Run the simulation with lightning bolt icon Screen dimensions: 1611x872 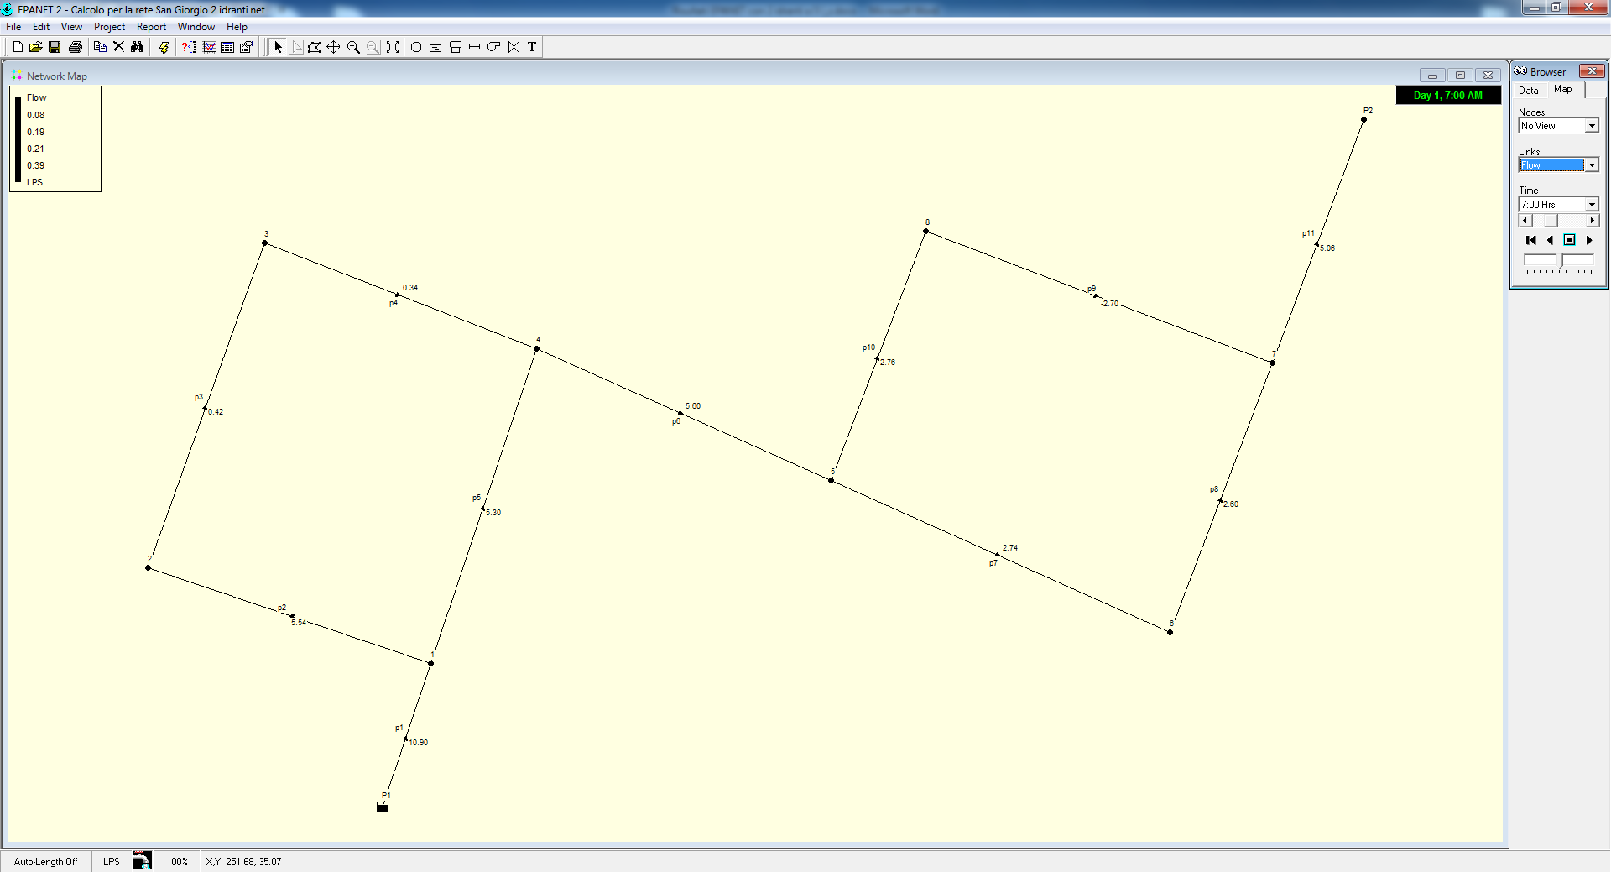[164, 47]
